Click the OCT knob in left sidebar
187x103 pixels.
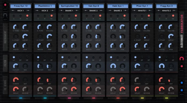[x=5, y=15]
